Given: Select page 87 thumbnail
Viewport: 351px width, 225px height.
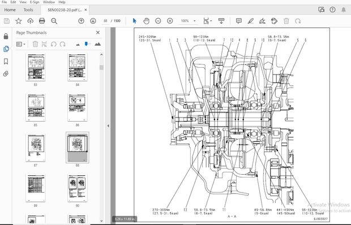Looking at the screenshot, I should point(36,148).
